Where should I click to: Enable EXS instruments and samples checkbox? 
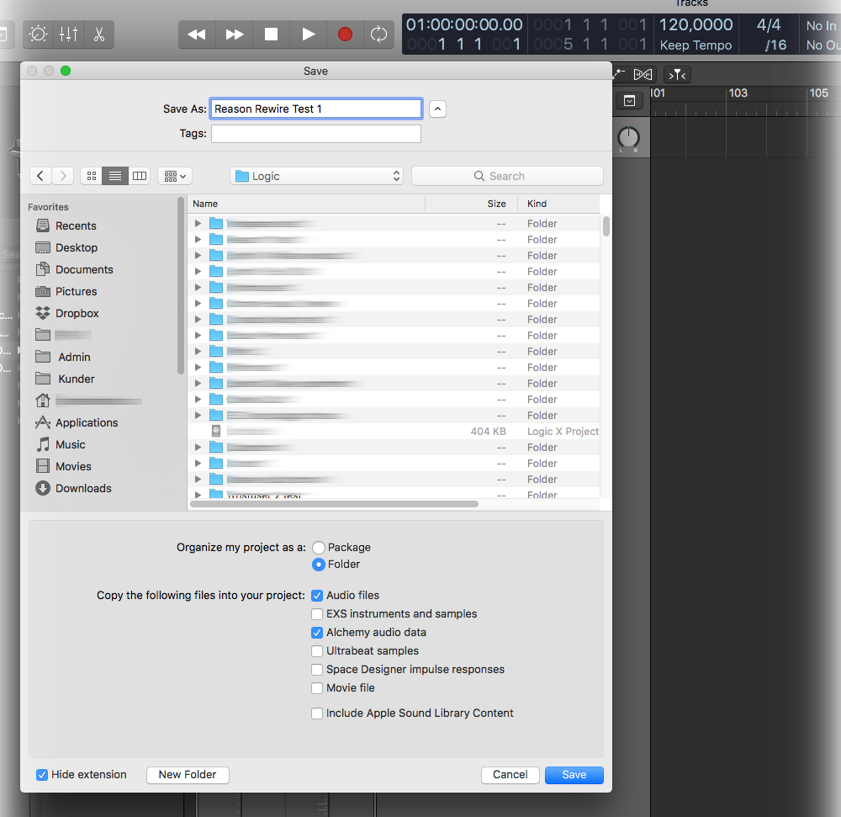(317, 614)
